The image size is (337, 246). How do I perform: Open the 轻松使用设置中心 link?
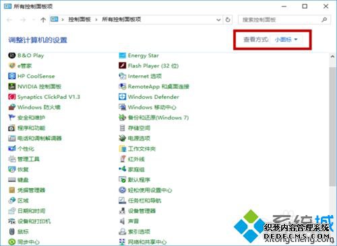click(150, 190)
